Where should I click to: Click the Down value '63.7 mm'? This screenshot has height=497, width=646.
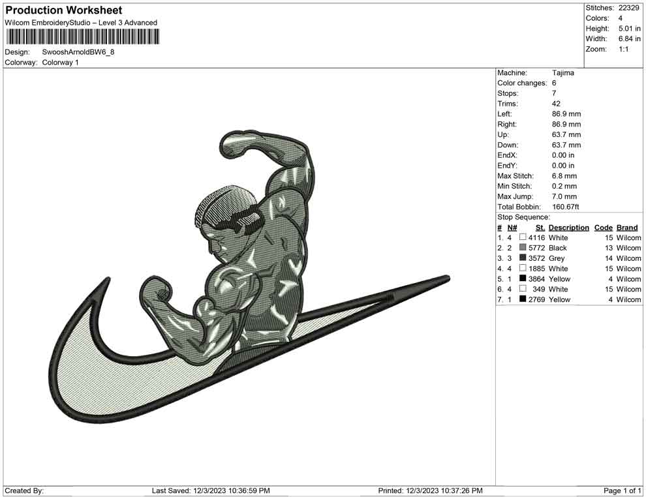tap(566, 145)
